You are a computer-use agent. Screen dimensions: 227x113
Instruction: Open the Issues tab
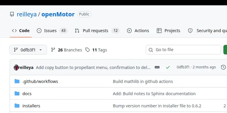click(52, 31)
